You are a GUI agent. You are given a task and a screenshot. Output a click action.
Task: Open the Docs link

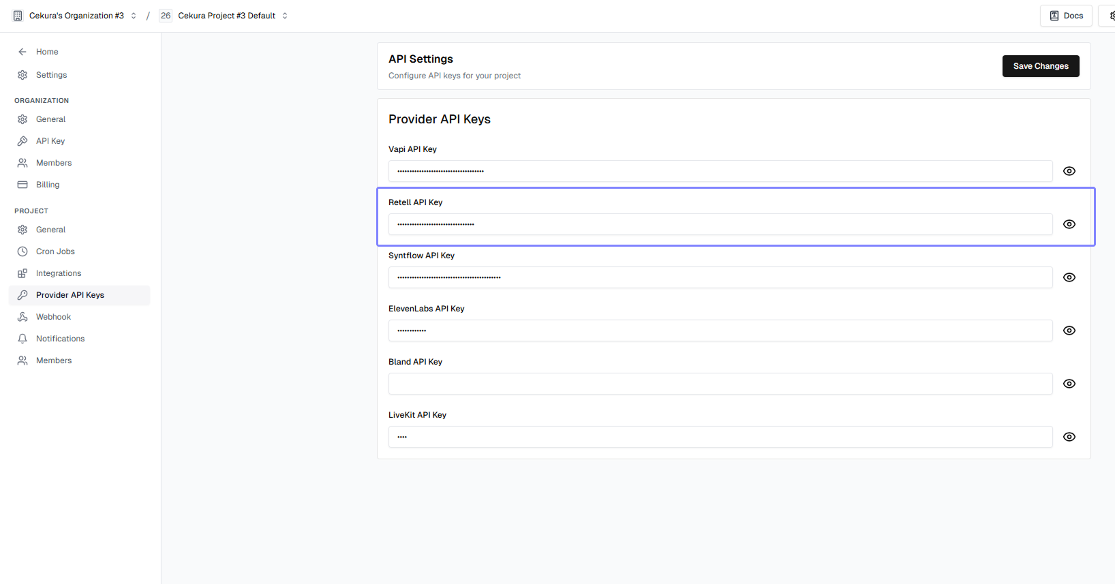1066,16
